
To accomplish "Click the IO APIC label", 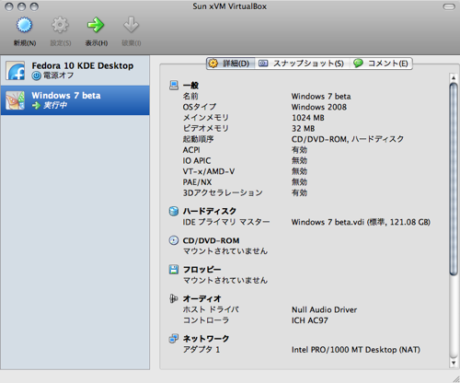I will coord(197,161).
